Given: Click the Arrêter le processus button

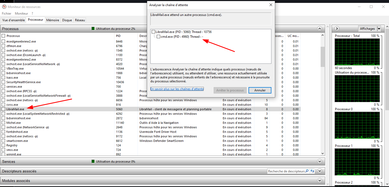Looking at the screenshot, I should click(230, 90).
